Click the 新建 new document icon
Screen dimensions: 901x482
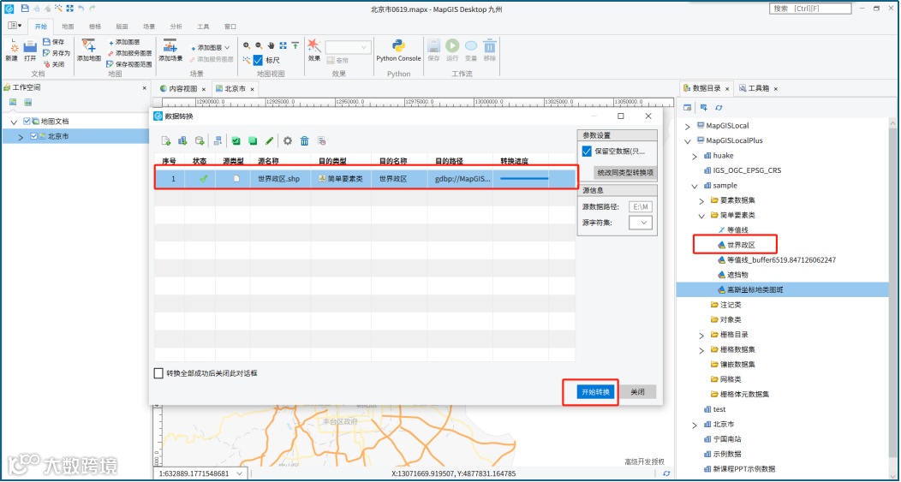click(11, 48)
